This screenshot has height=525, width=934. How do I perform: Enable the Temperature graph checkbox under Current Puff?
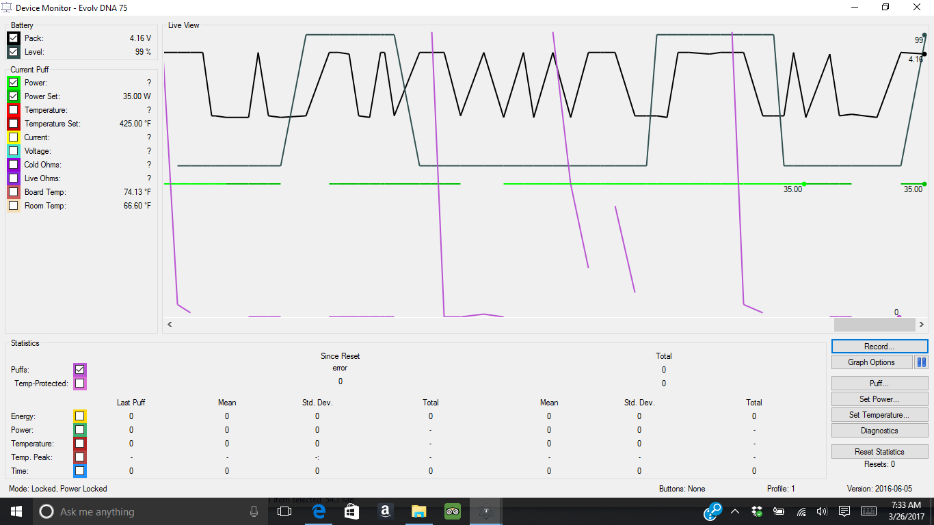pos(13,110)
